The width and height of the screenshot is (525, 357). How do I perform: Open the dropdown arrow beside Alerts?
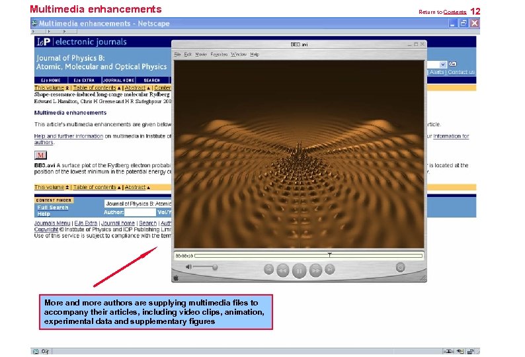(442, 64)
